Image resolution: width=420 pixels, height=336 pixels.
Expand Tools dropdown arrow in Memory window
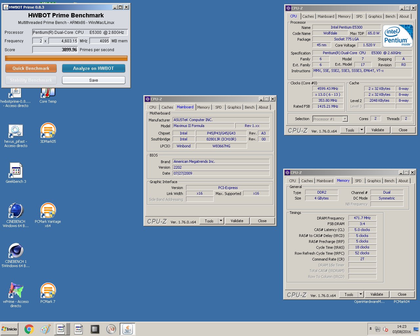click(x=361, y=294)
